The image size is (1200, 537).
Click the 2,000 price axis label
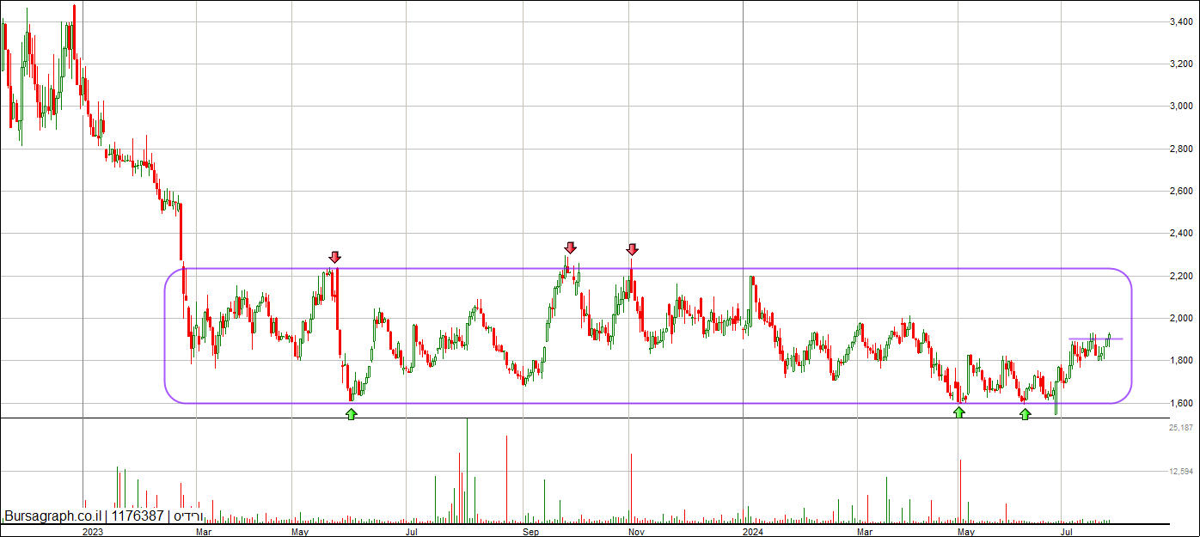pyautogui.click(x=1182, y=318)
